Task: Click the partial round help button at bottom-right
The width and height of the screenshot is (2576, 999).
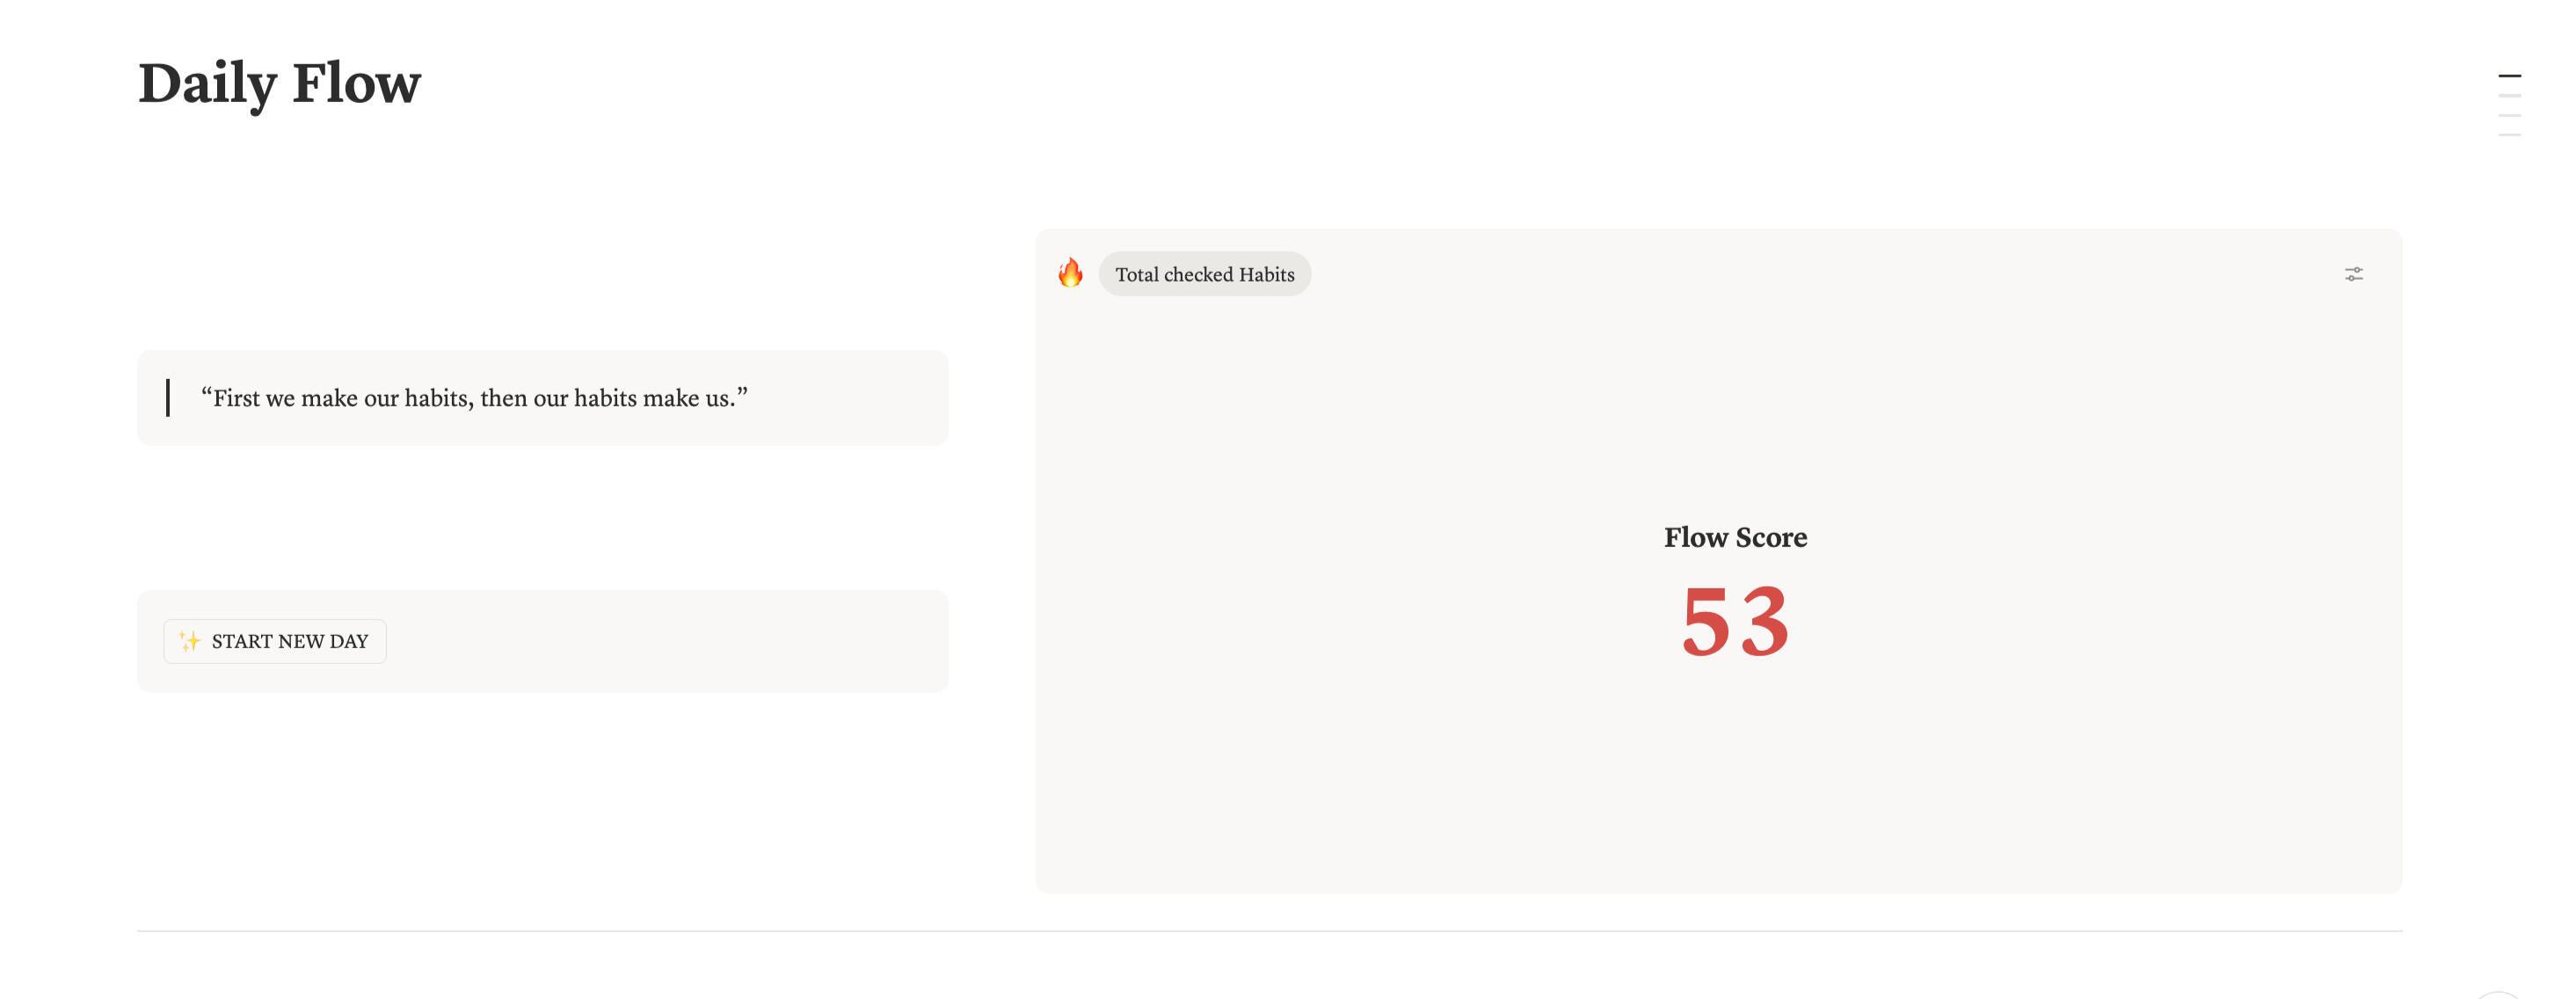Action: [x=2497, y=995]
